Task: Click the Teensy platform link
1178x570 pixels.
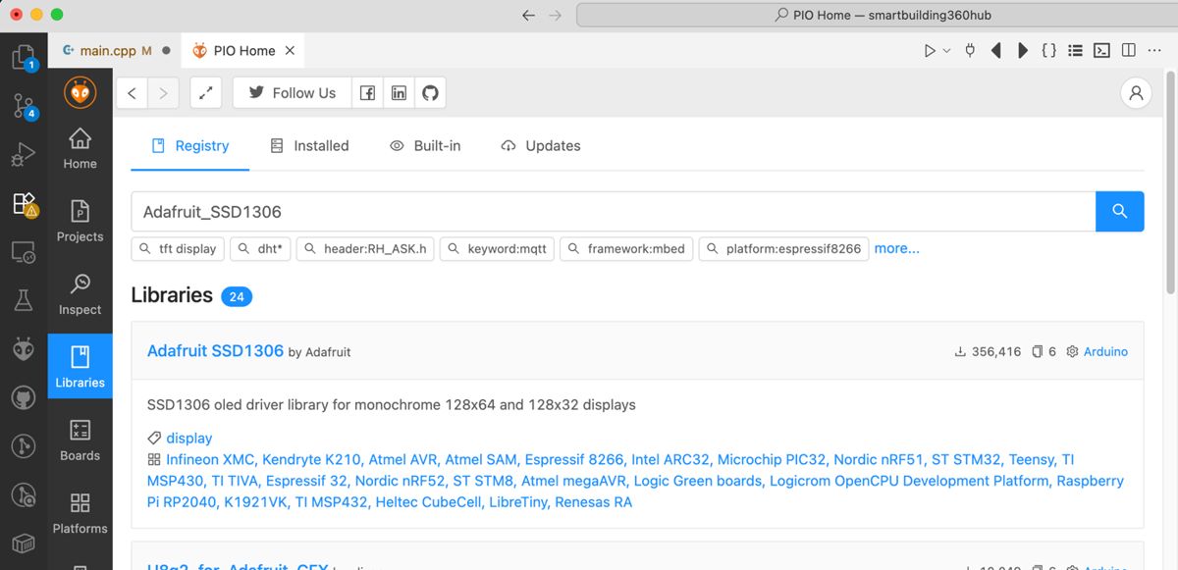Action: 1031,459
